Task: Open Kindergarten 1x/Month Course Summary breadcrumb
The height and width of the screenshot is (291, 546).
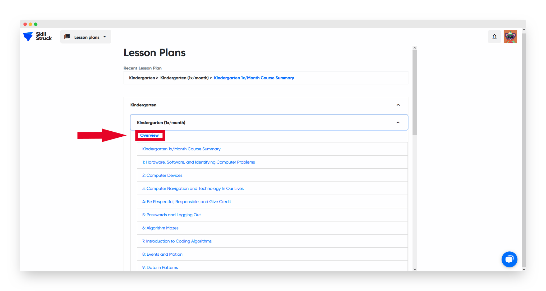Action: click(254, 78)
